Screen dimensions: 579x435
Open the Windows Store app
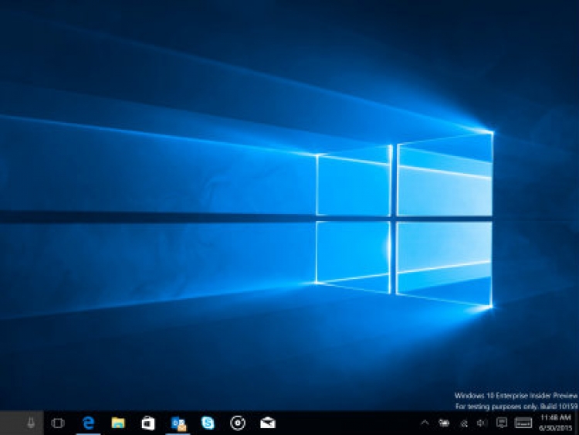click(x=148, y=423)
